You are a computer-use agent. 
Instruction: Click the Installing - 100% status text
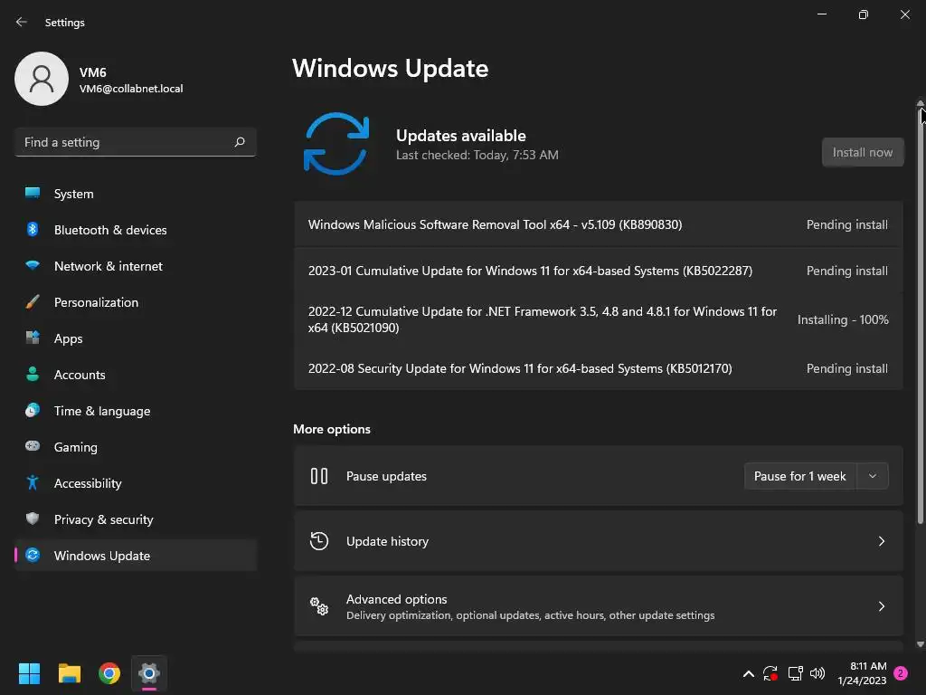(843, 319)
